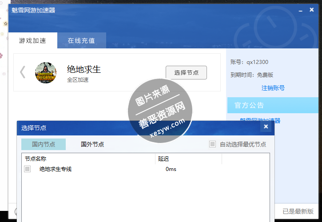
Task: Check the 绝地求生专线 node checkbox
Action: tap(27, 169)
